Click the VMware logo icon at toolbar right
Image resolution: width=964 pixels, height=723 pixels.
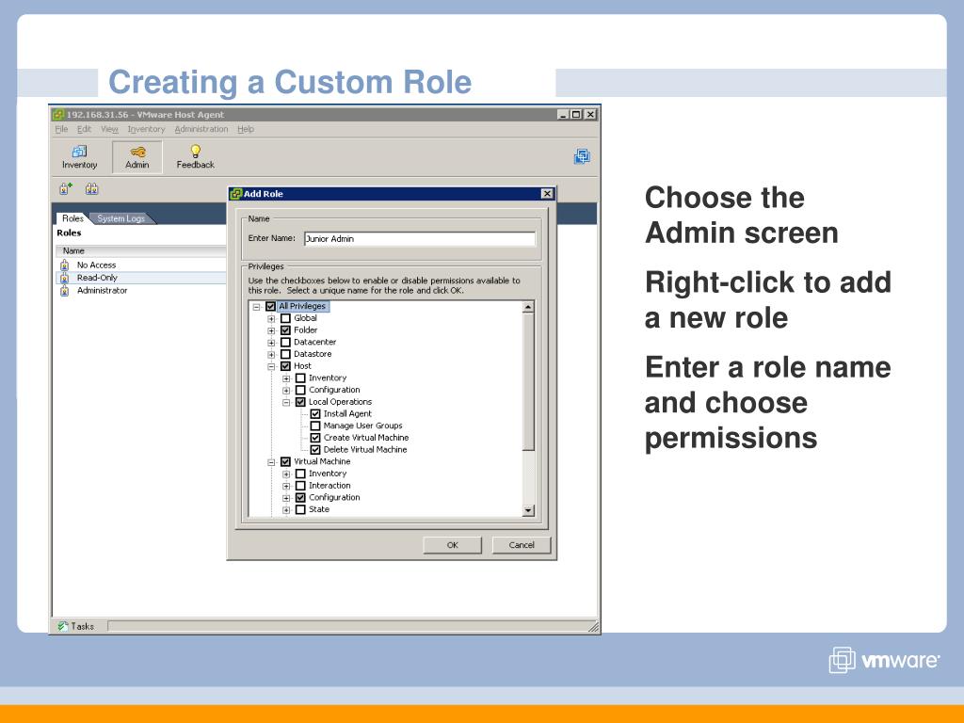point(582,156)
